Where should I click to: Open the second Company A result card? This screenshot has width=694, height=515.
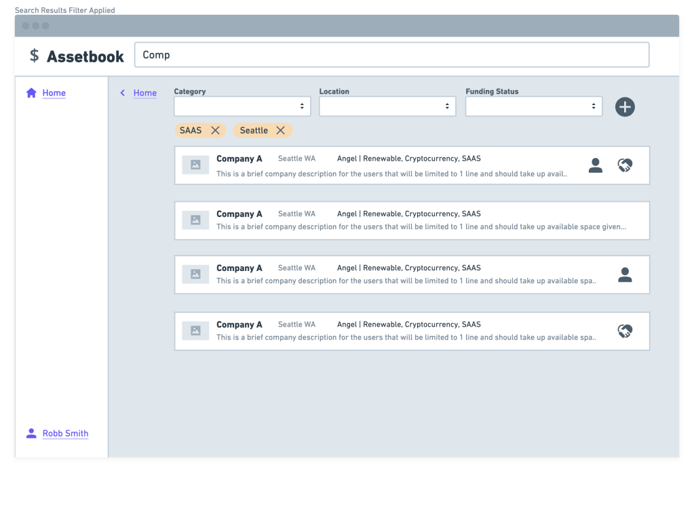point(412,220)
